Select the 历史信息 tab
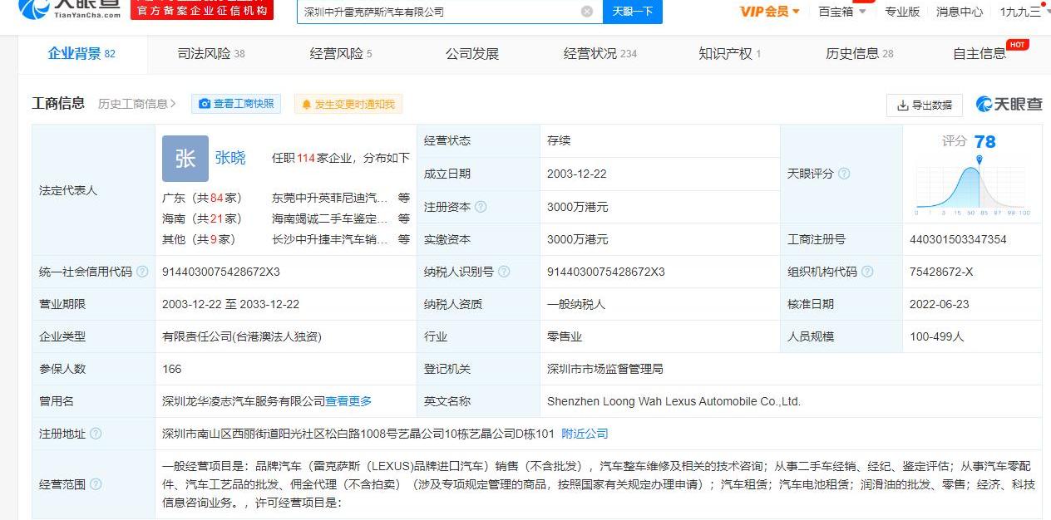Screen dimensions: 1051x520 pyautogui.click(x=860, y=54)
